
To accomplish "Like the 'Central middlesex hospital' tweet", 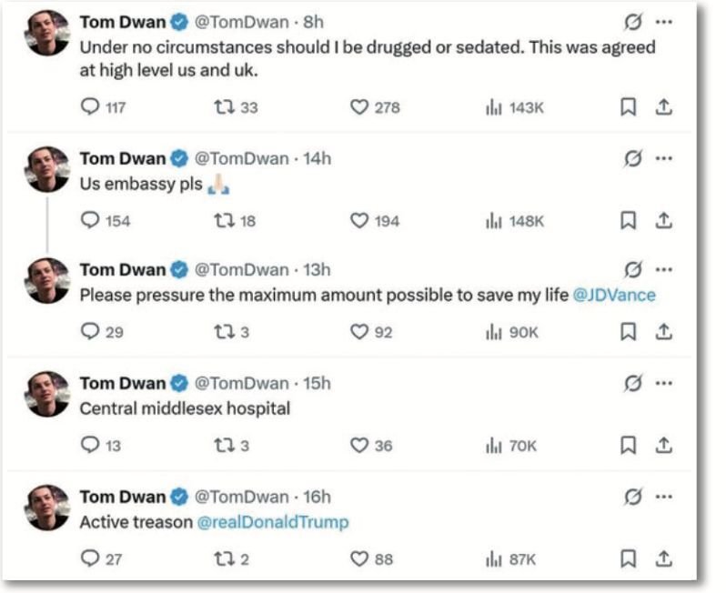I will pyautogui.click(x=359, y=446).
